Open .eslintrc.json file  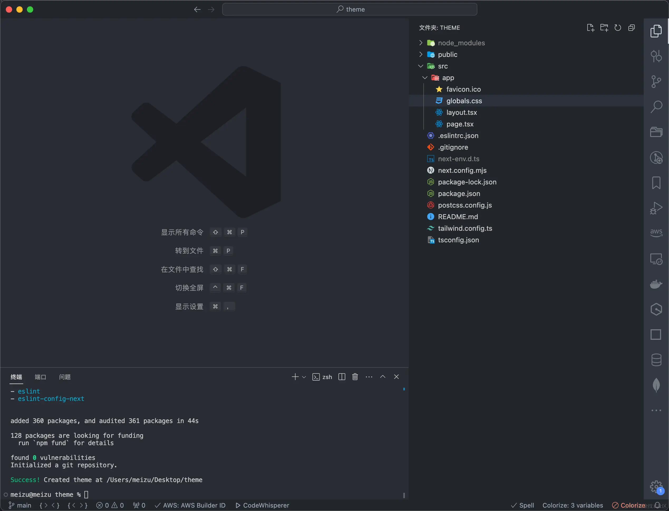(x=526, y=135)
